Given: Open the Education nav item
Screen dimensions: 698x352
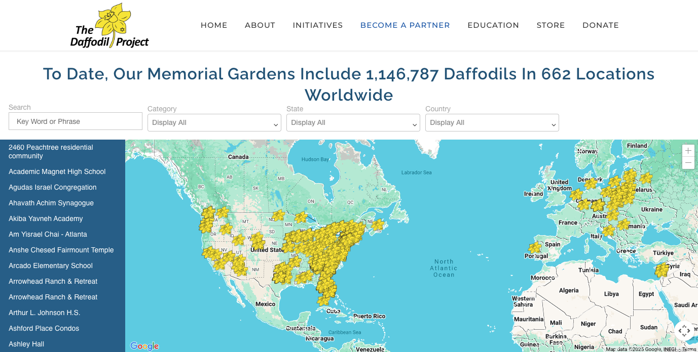Looking at the screenshot, I should [x=493, y=25].
